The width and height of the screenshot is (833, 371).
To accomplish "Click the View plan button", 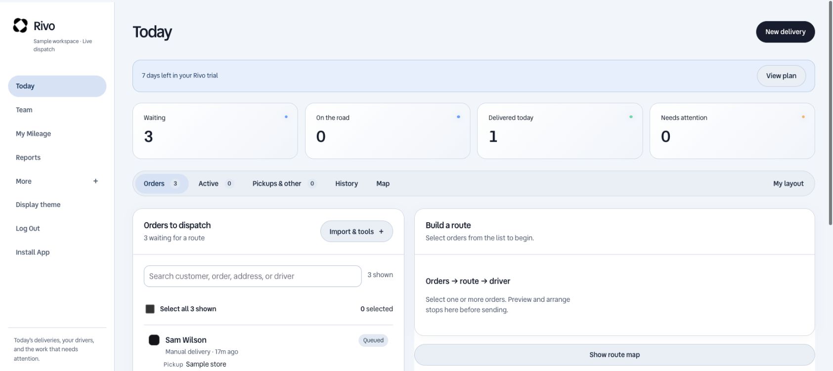I will 781,76.
